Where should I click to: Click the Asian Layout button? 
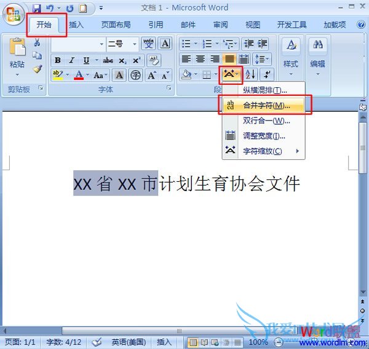[x=230, y=75]
